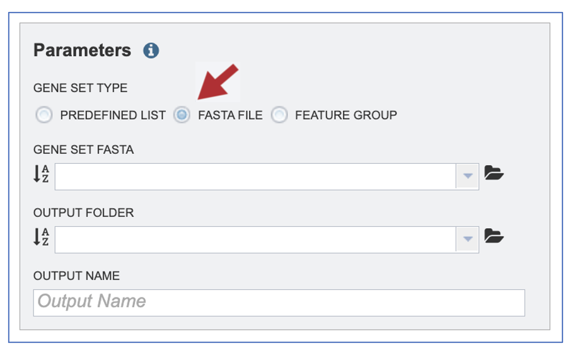The width and height of the screenshot is (575, 358).
Task: Focus the Output Name text field
Action: pos(279,303)
